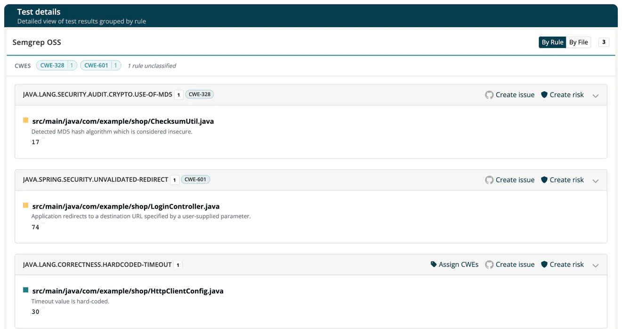This screenshot has height=329, width=622.
Task: Click JAVA.LANG.CORRECTNESS.HARDCODED-TIMEOUT rule title
Action: point(97,265)
